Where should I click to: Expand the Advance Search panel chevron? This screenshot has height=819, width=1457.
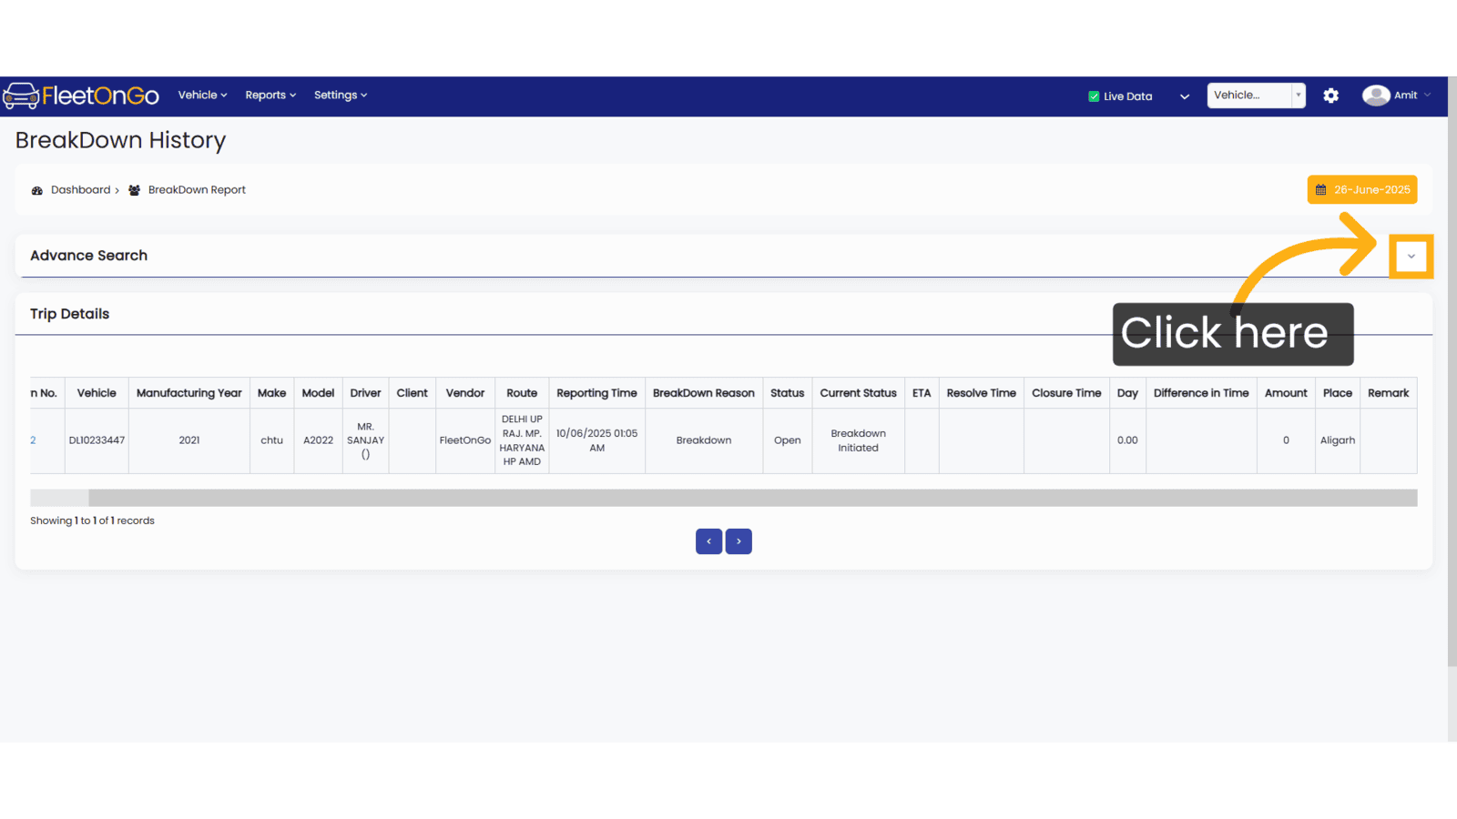(x=1411, y=257)
